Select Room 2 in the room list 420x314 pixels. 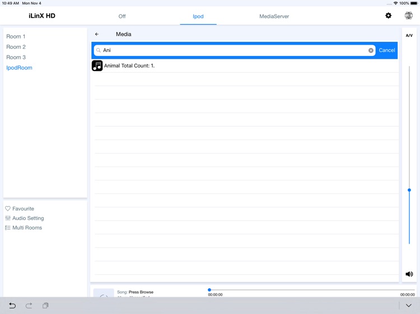[x=16, y=47]
